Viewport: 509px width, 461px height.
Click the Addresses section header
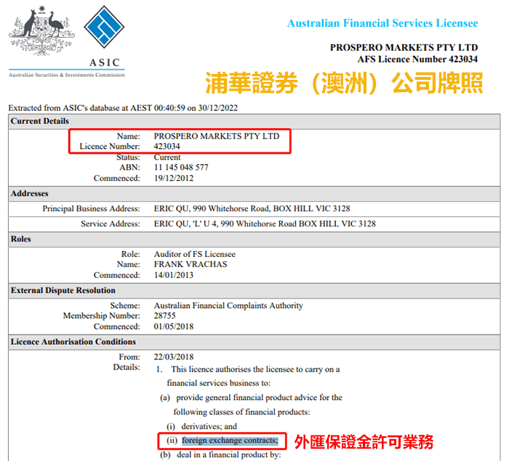coord(30,194)
